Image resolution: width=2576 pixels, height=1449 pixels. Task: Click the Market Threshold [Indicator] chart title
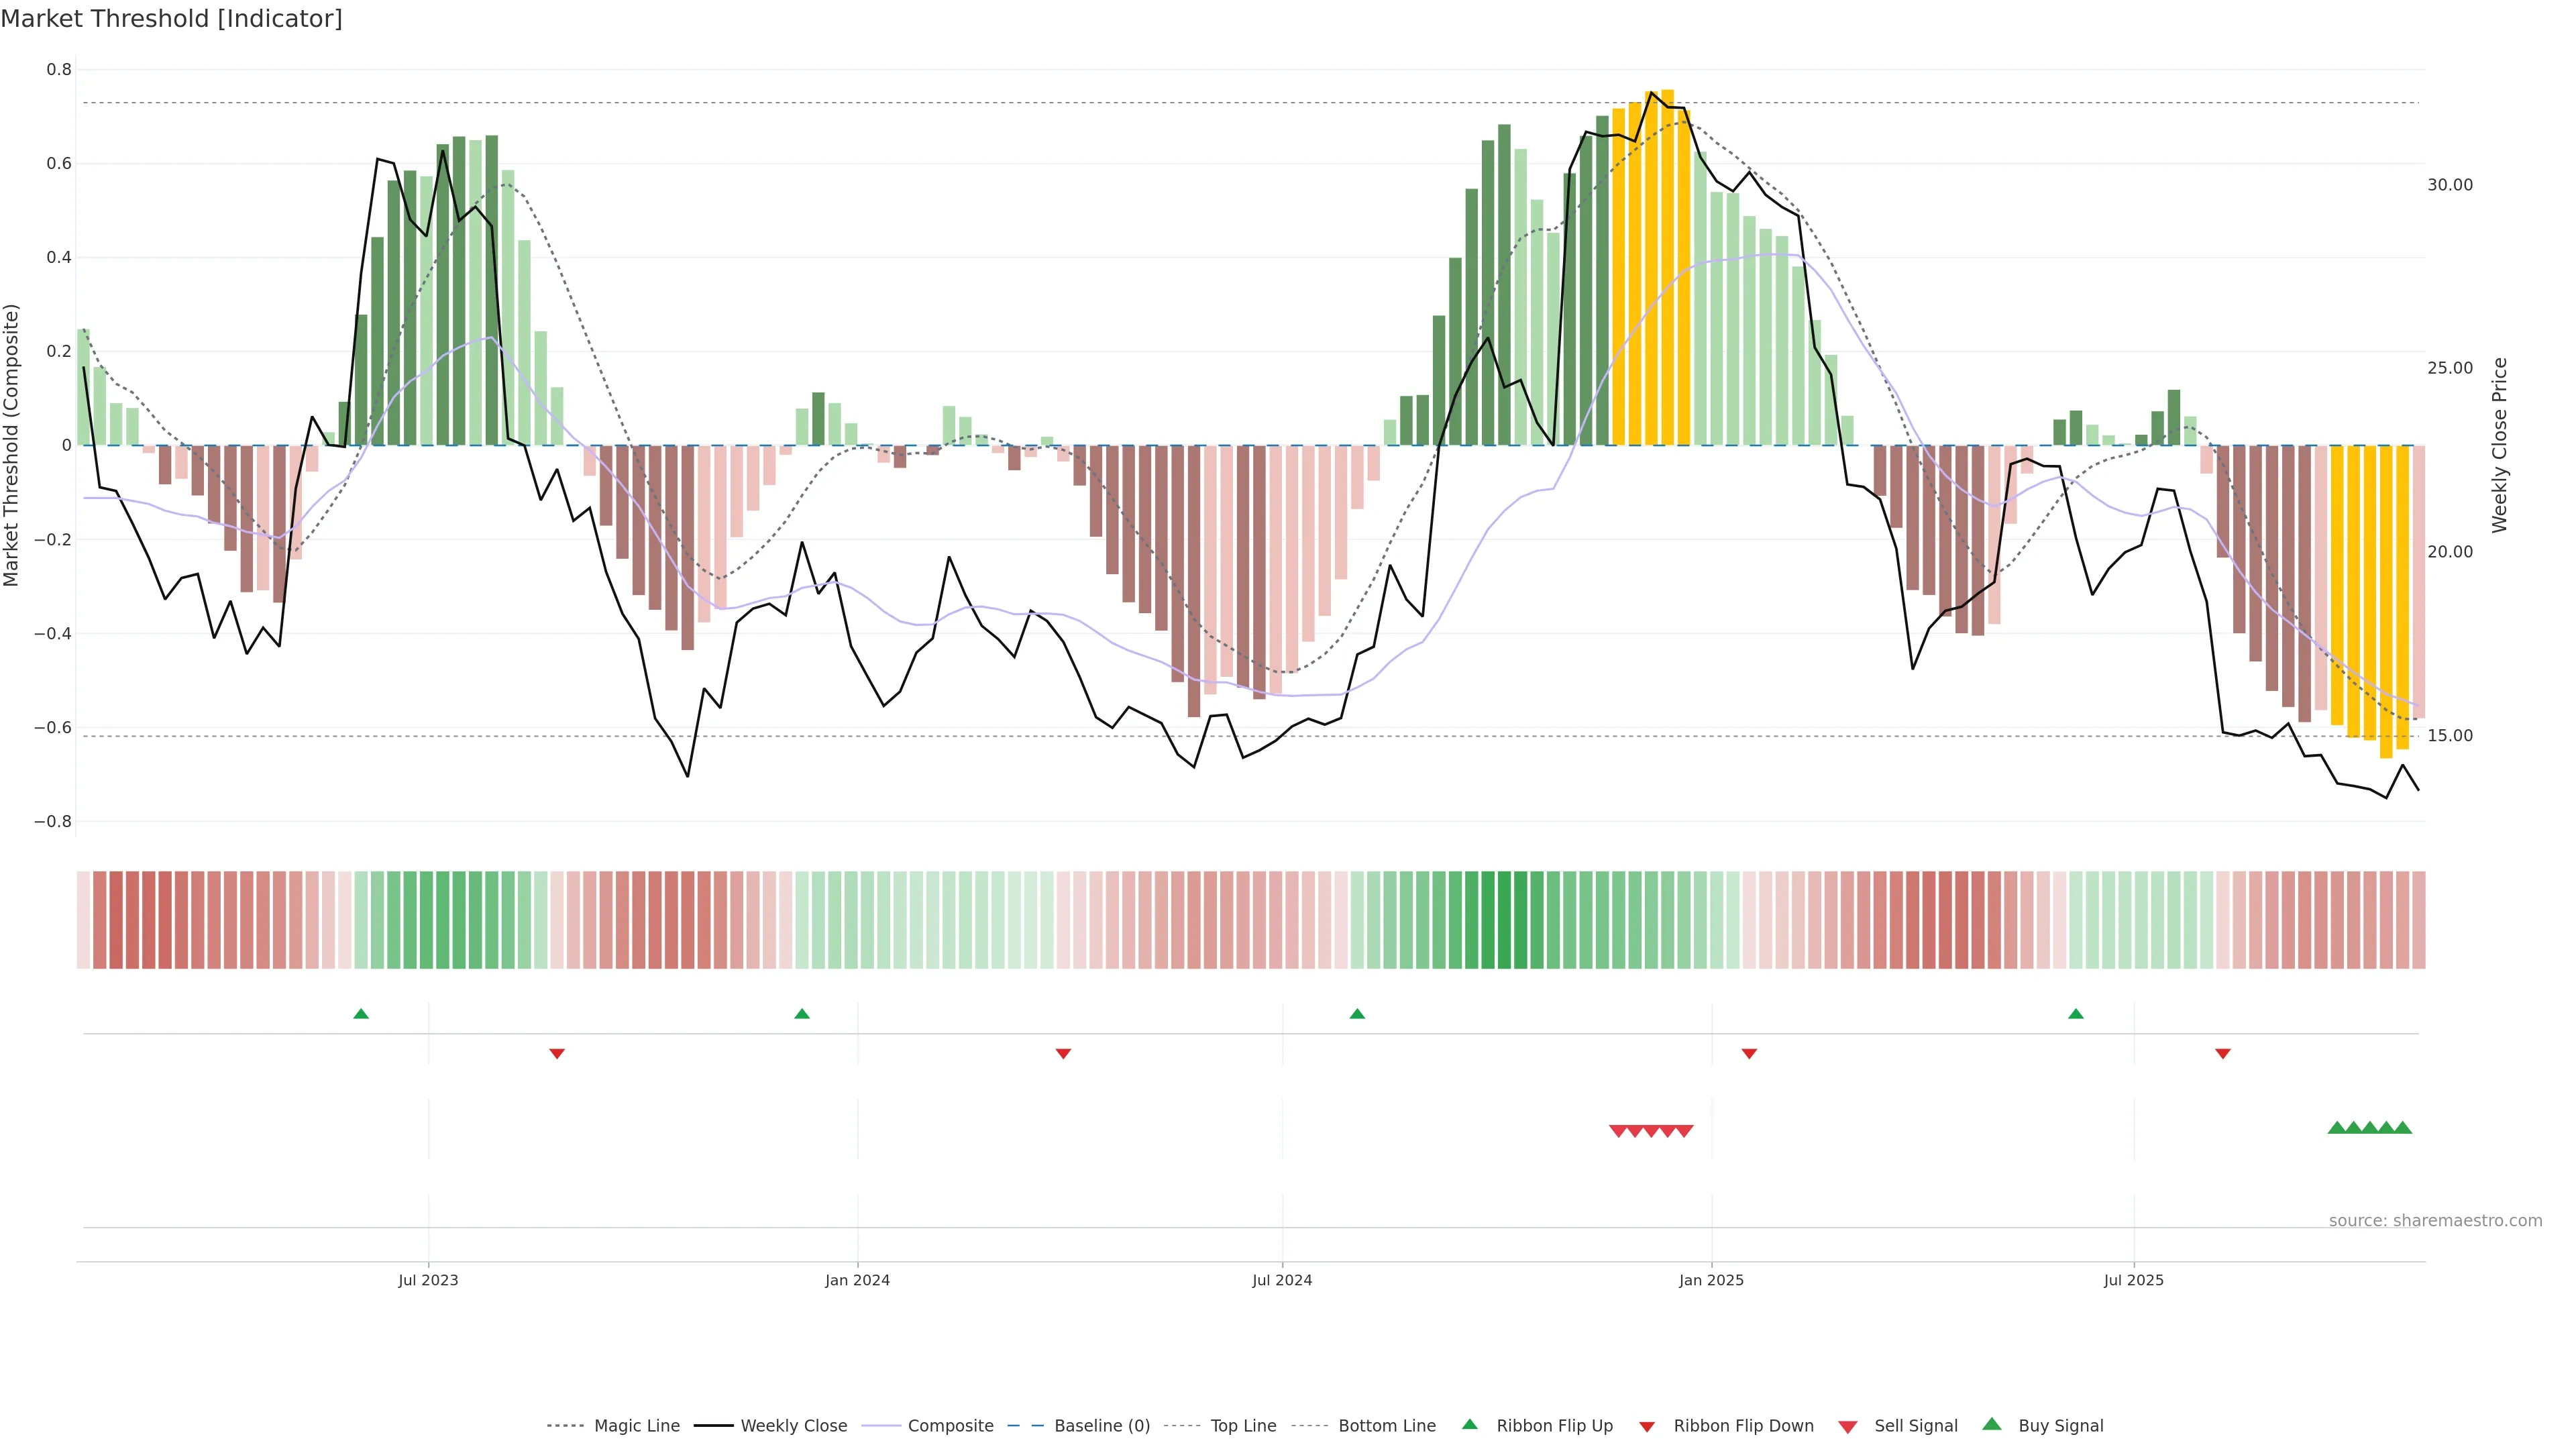point(171,19)
